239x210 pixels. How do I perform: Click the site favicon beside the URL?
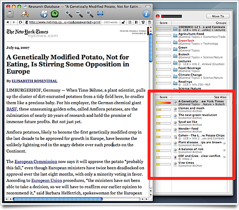26,22
